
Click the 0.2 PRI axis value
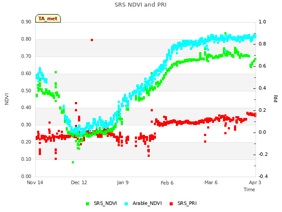tap(263, 110)
